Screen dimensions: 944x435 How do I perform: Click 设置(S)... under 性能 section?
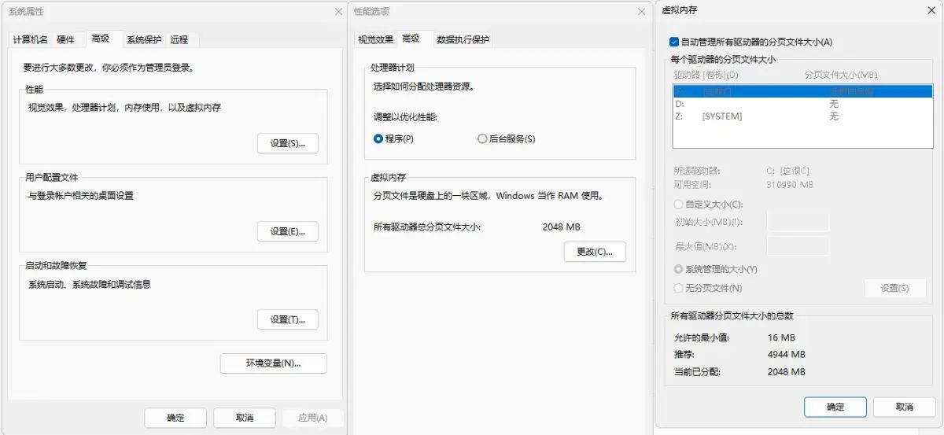click(288, 143)
